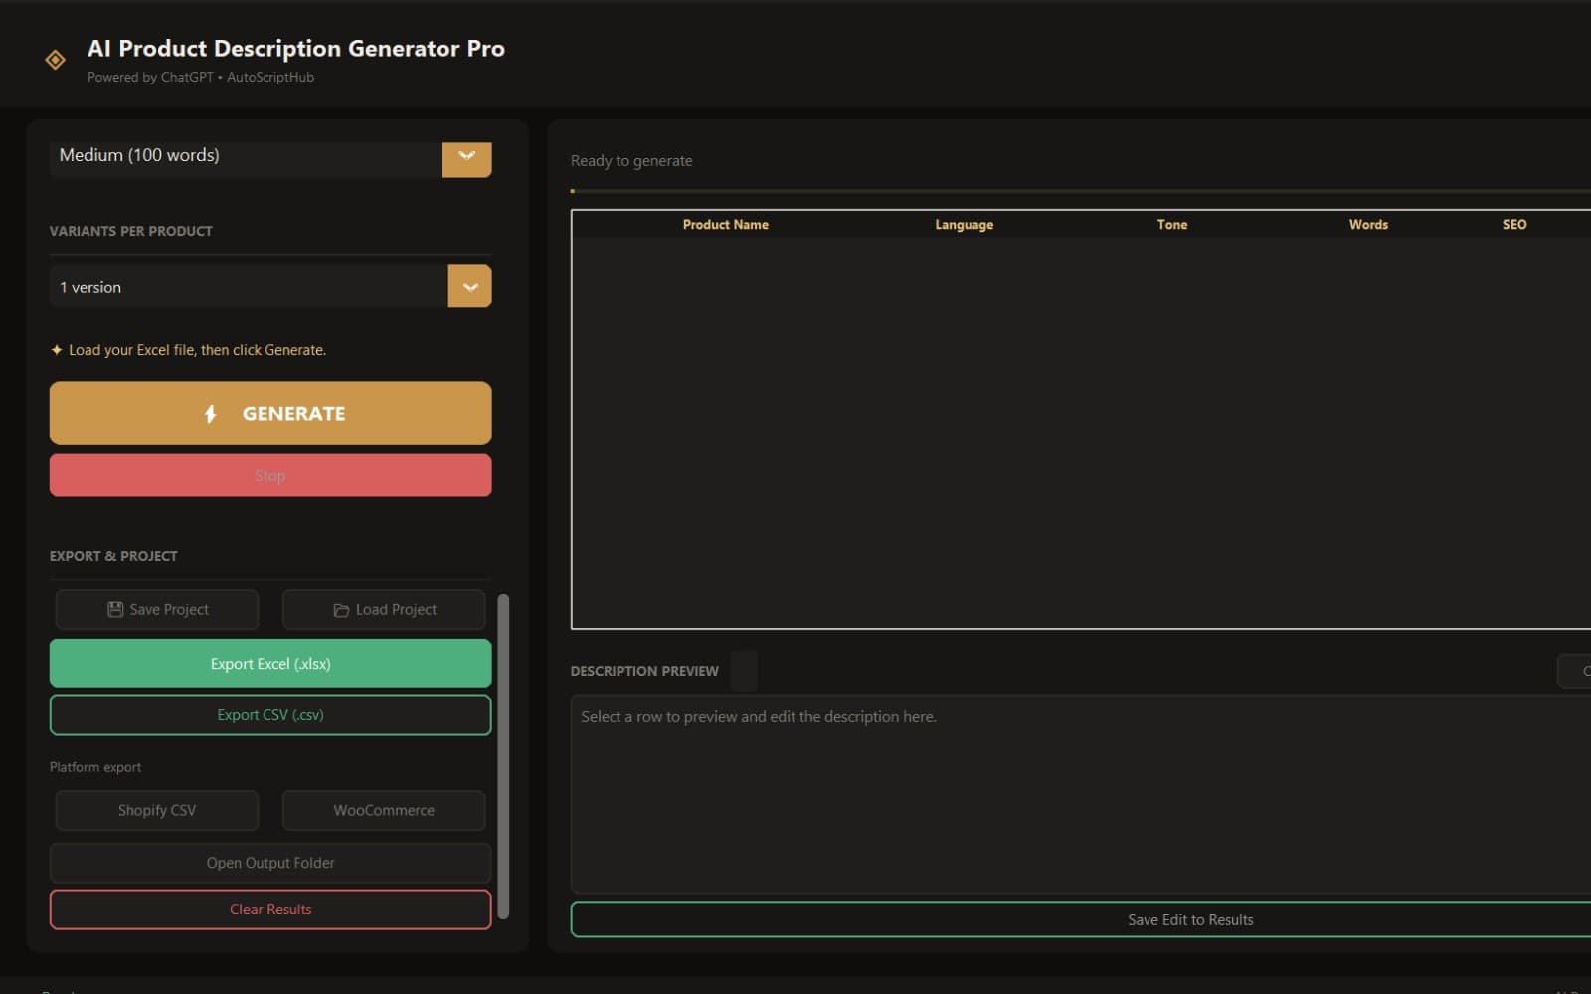The image size is (1591, 994).
Task: Click the lightning bolt icon on Generate
Action: point(210,414)
